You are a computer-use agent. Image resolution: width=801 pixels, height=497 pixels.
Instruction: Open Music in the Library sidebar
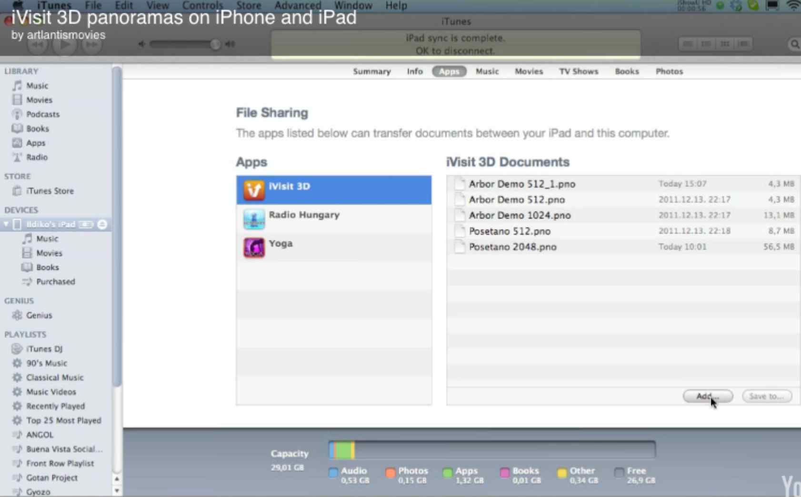coord(37,86)
